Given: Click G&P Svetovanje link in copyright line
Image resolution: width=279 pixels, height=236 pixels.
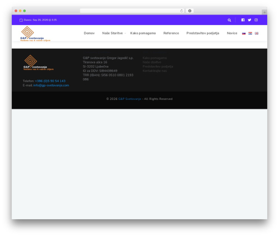Looking at the screenshot, I should pyautogui.click(x=129, y=99).
